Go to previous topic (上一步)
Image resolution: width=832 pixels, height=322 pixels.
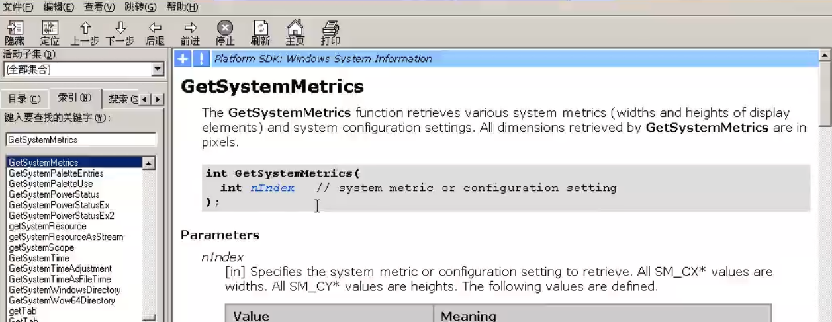tap(85, 33)
